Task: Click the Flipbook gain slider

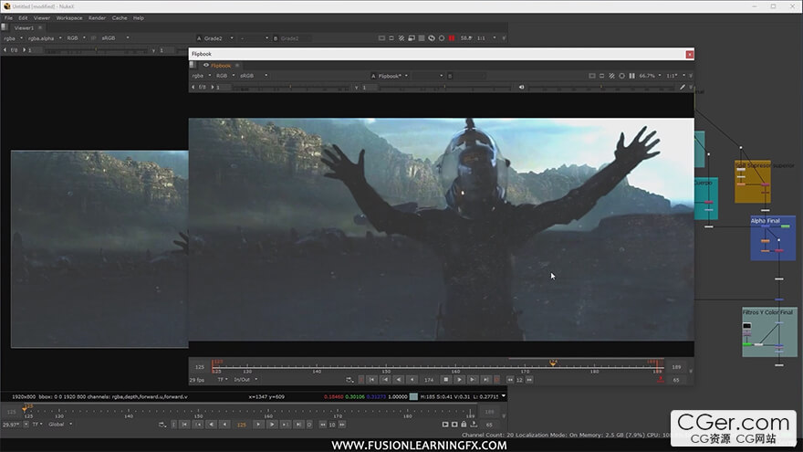Action: point(274,88)
